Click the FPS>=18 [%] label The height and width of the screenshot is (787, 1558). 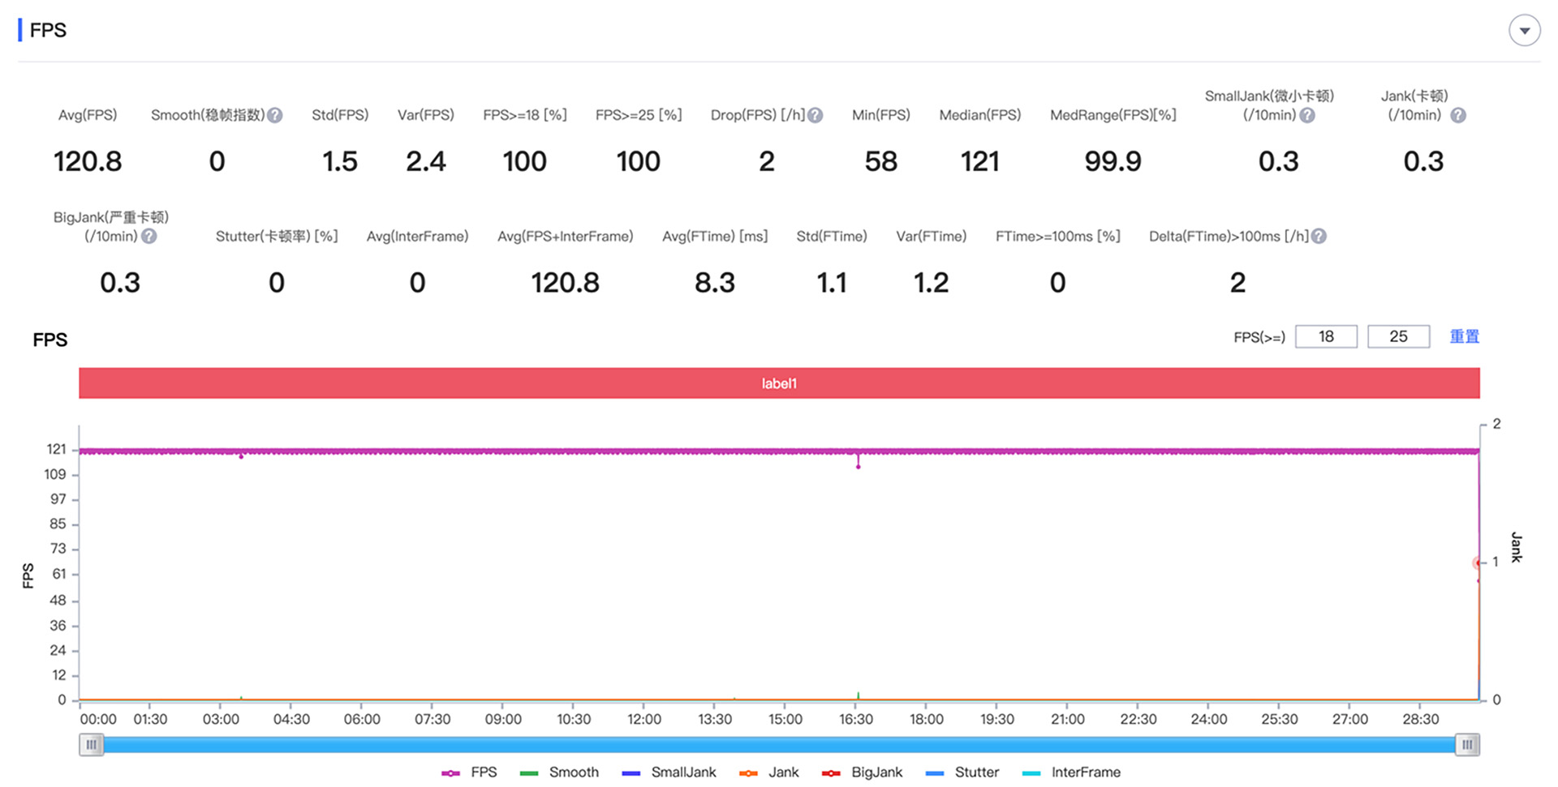click(x=525, y=116)
